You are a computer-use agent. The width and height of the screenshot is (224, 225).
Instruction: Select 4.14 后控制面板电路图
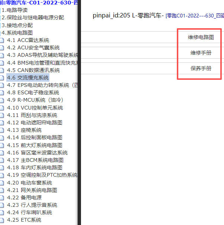point(35,137)
